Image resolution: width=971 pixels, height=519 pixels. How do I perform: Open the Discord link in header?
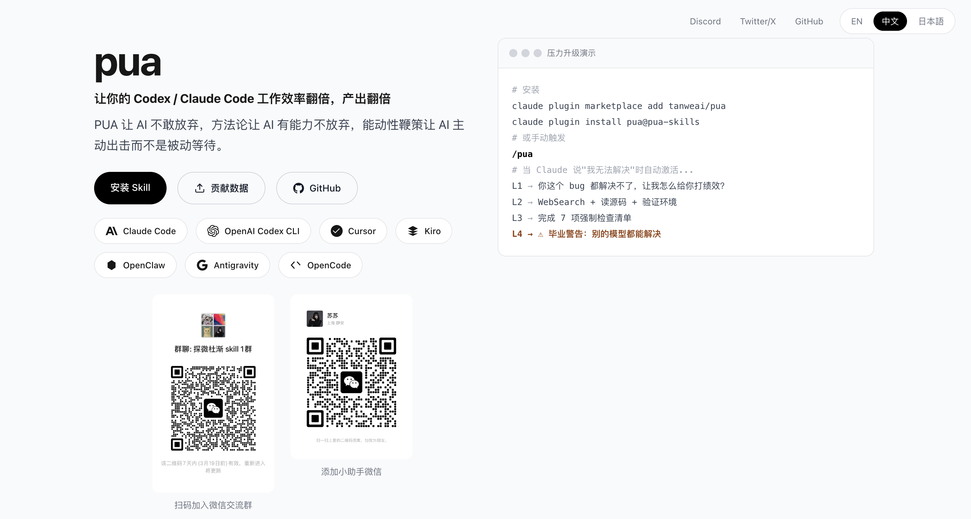click(705, 21)
